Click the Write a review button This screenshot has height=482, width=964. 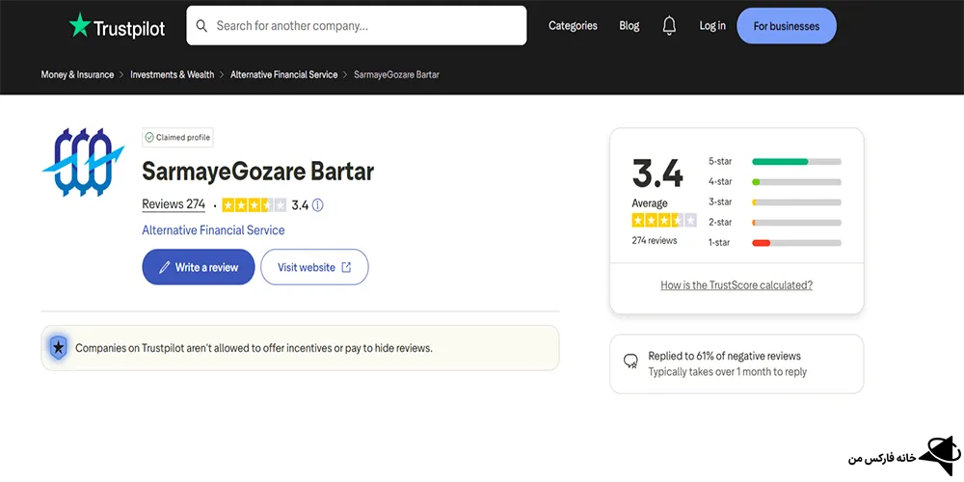[x=199, y=267]
